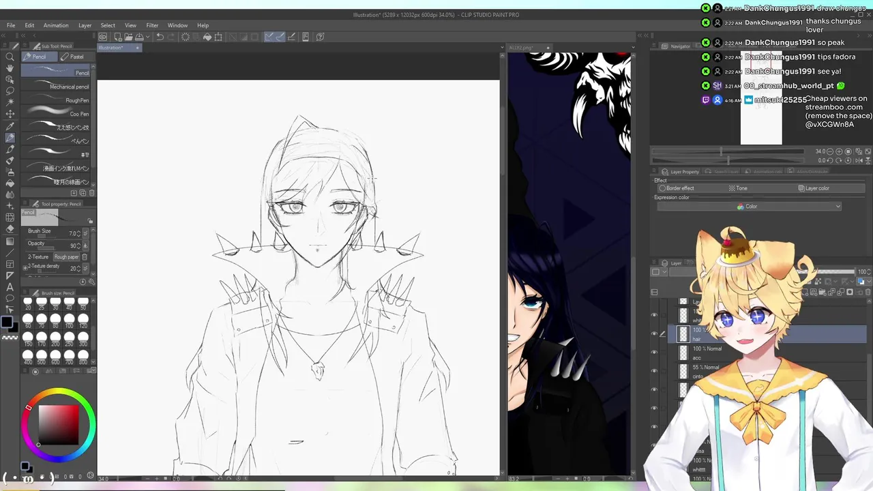The image size is (873, 491).
Task: Select the Gradient tool
Action: [10, 241]
